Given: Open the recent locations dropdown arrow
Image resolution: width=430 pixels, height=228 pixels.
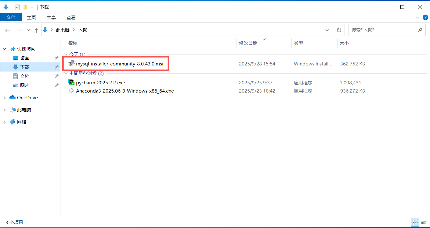Looking at the screenshot, I should (x=28, y=30).
